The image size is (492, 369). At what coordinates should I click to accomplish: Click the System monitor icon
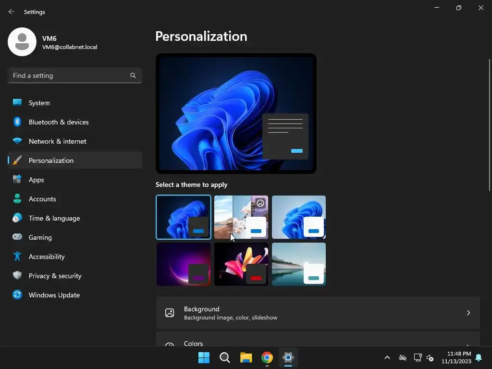[17, 103]
